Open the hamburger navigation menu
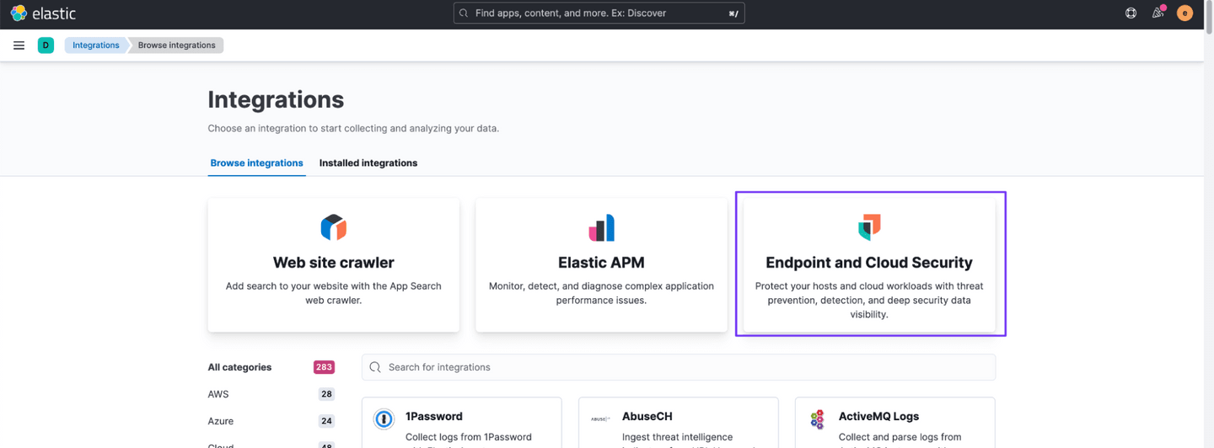The height and width of the screenshot is (448, 1214). (x=19, y=45)
